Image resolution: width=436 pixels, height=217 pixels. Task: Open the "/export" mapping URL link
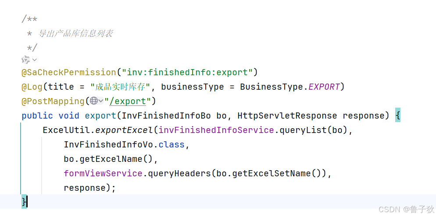(128, 101)
